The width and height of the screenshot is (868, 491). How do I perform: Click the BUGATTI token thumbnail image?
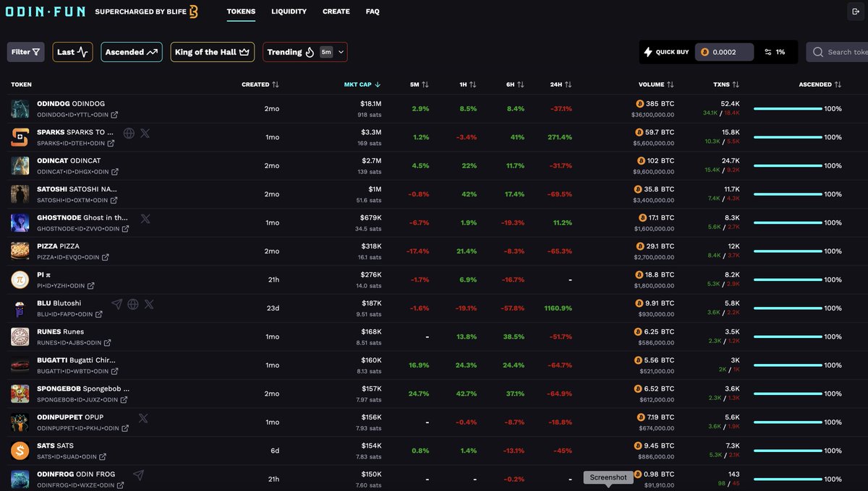(20, 365)
